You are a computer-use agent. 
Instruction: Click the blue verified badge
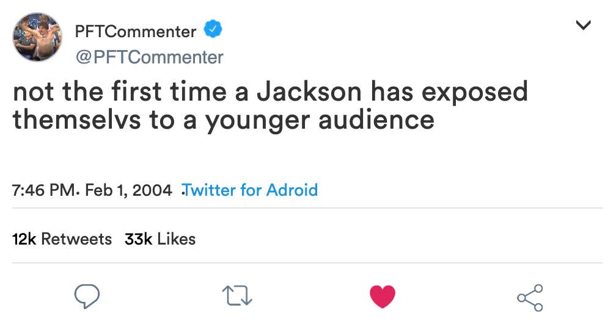coord(213,29)
